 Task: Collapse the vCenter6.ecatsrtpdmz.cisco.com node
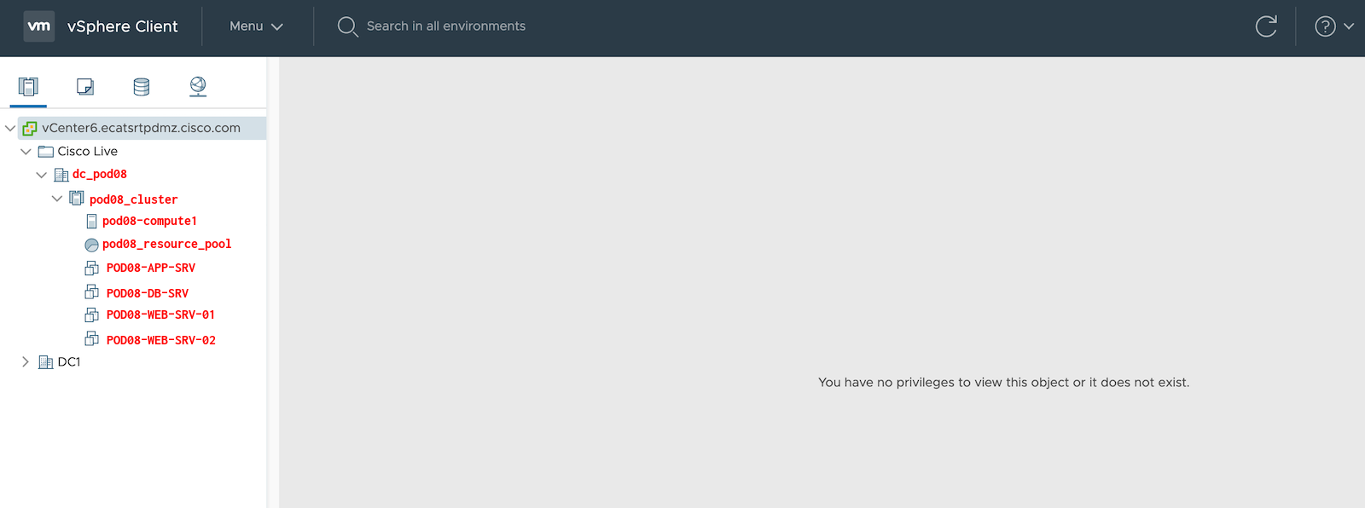tap(10, 129)
